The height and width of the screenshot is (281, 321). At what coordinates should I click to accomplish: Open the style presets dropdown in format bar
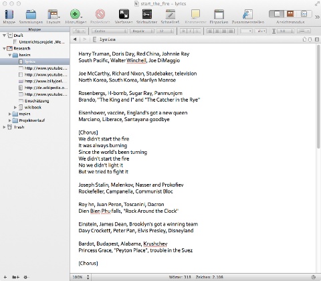[x=79, y=31]
